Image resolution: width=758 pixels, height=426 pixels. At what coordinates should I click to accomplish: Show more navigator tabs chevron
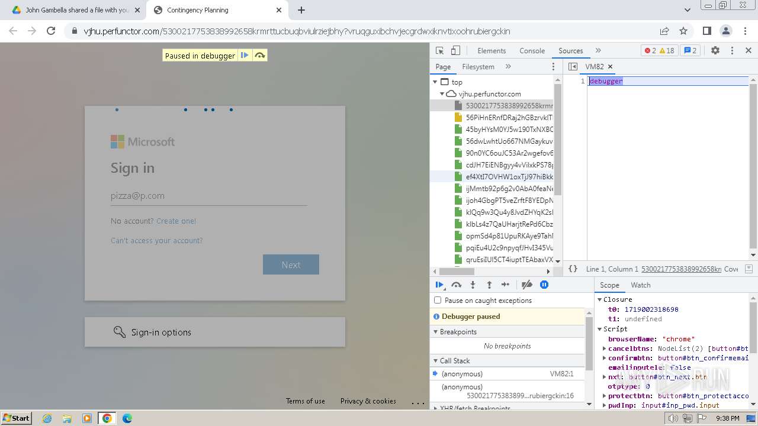pyautogui.click(x=508, y=67)
